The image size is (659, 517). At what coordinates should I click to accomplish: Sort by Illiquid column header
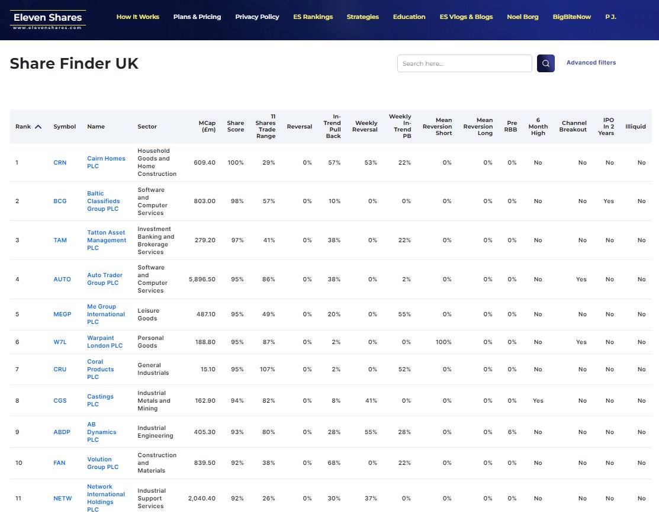tap(635, 127)
